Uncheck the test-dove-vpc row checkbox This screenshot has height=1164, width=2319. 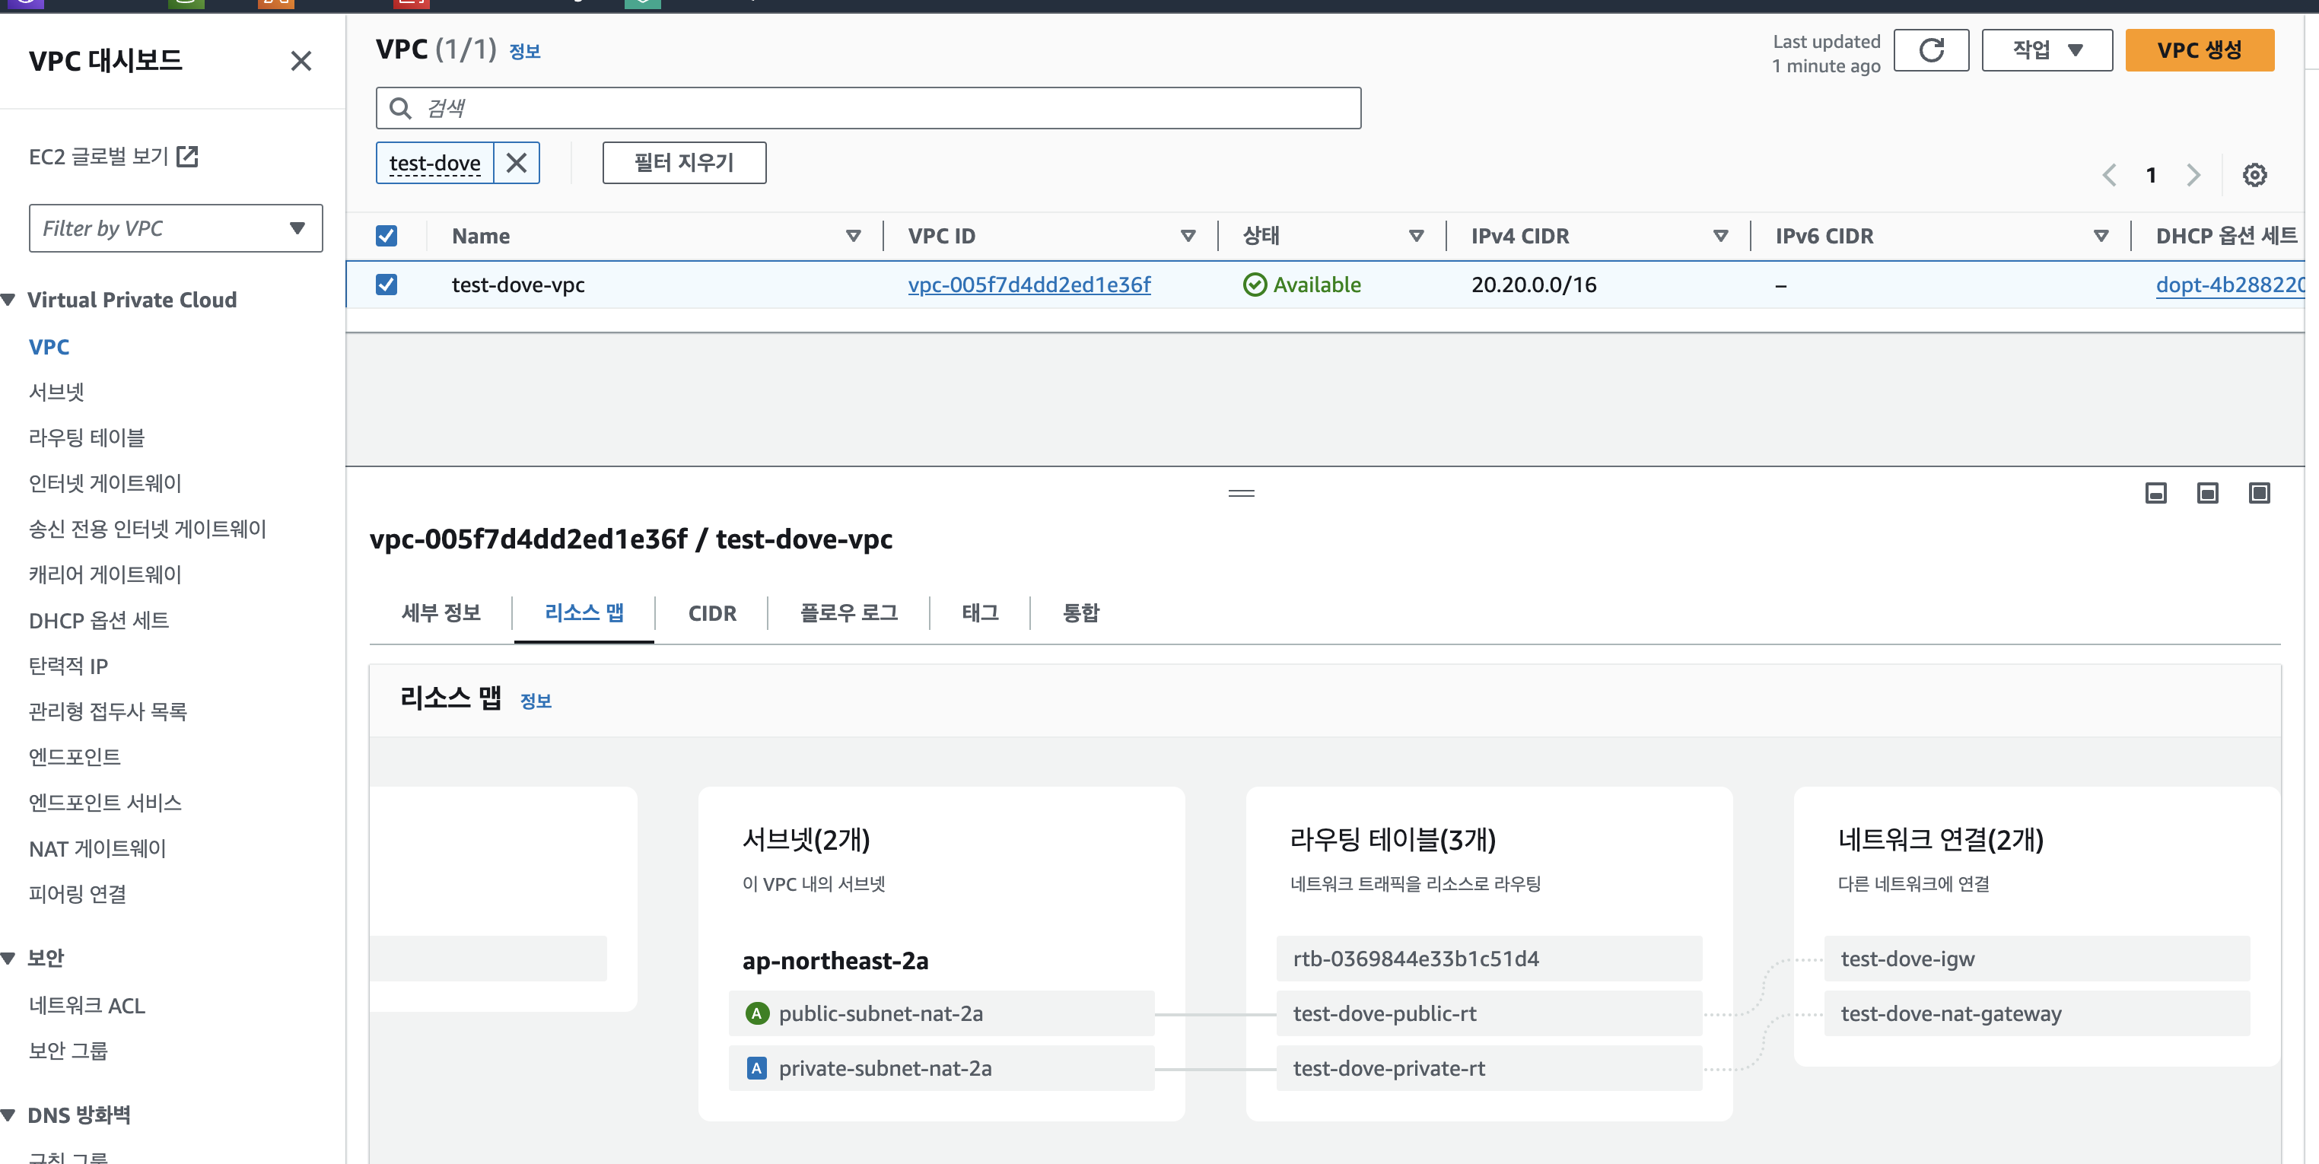tap(386, 285)
